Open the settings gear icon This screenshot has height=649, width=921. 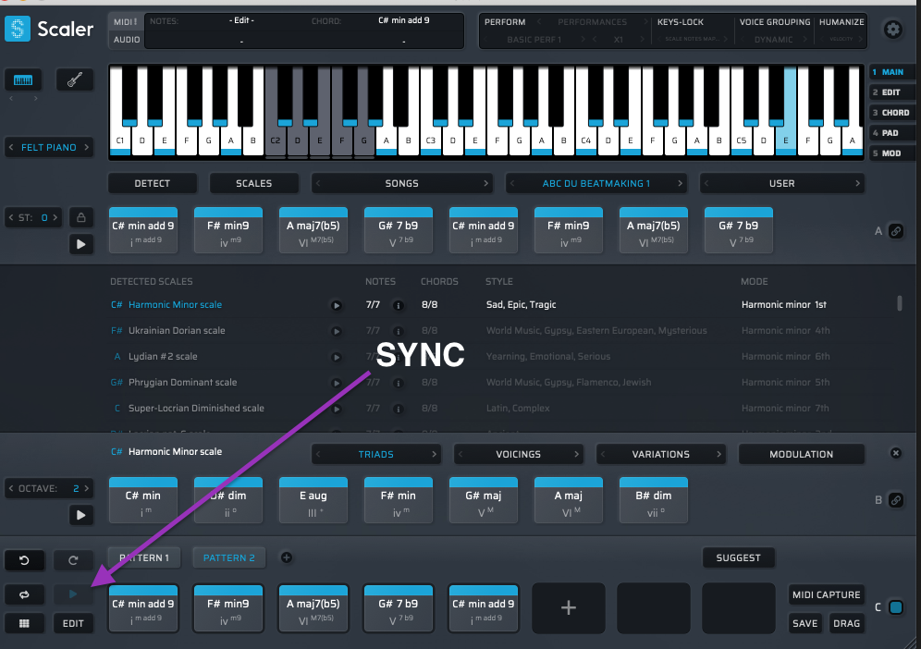click(x=892, y=30)
